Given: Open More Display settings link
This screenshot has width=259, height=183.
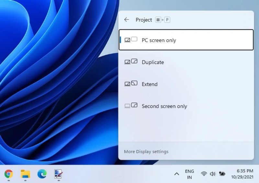Looking at the screenshot, I should (146, 152).
